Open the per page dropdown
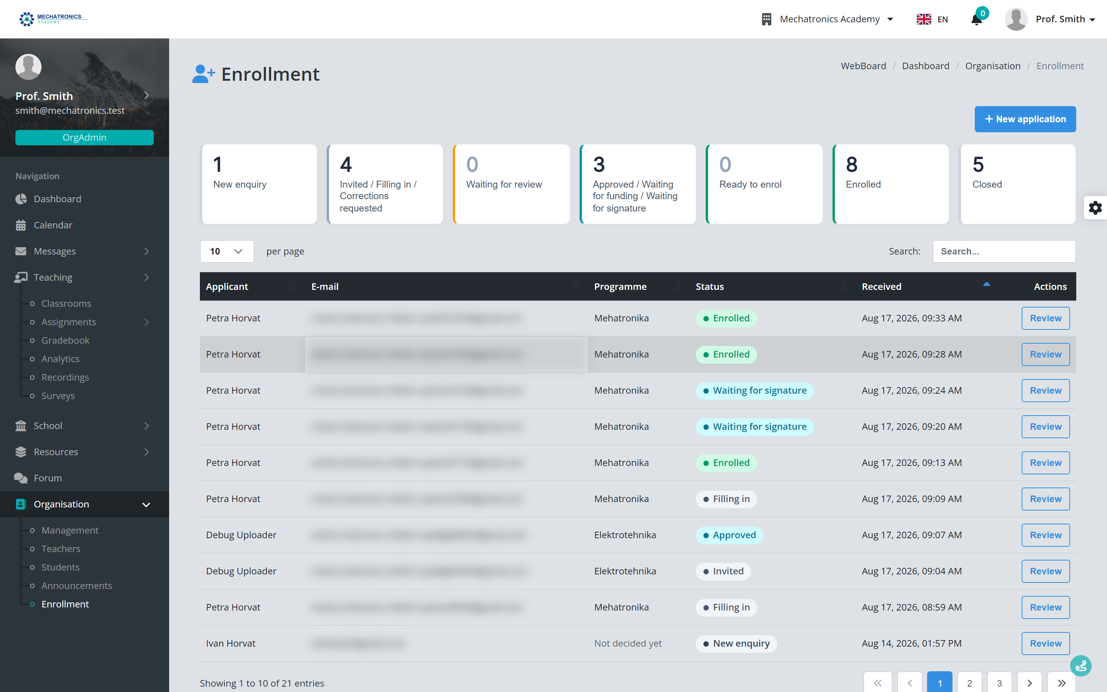The image size is (1107, 692). click(x=227, y=251)
